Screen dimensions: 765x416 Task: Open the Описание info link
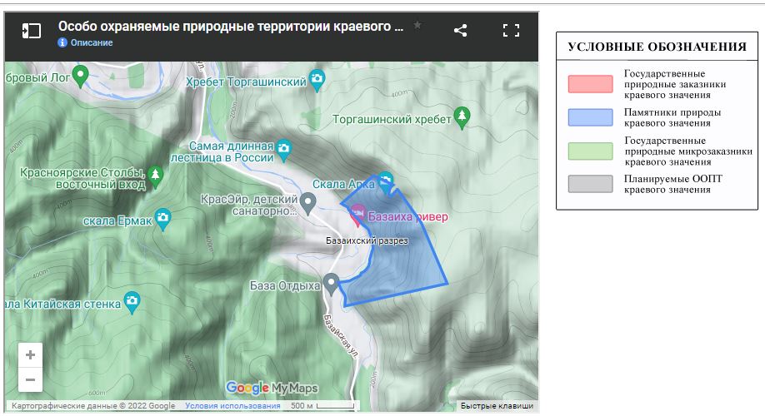coord(91,42)
